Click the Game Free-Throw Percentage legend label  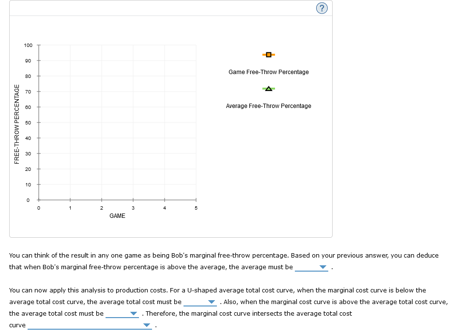pyautogui.click(x=268, y=72)
